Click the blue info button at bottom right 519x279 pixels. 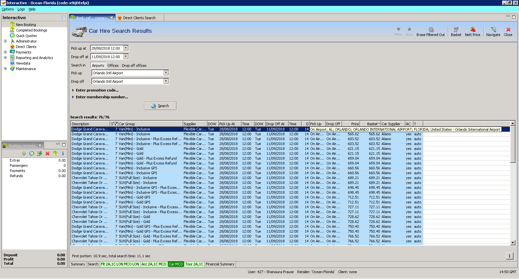point(509,256)
